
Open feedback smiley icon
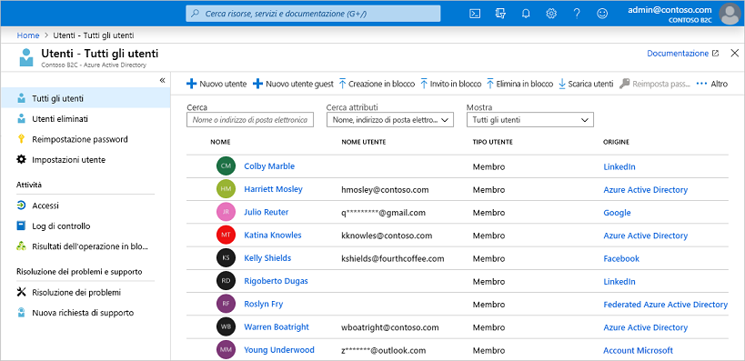[x=602, y=14]
